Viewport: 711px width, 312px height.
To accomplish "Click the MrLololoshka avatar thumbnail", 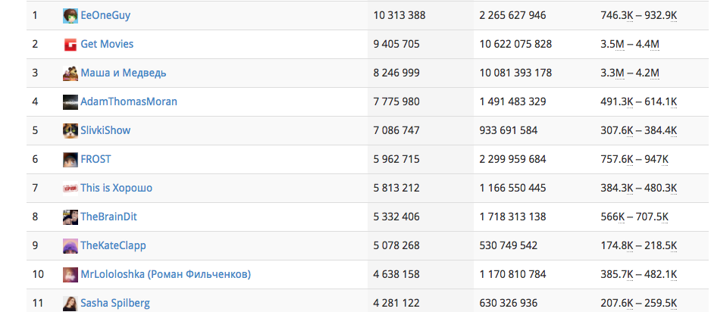I will point(70,274).
